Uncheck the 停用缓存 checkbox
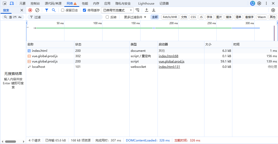This screenshot has height=144, width=278. click(x=85, y=10)
